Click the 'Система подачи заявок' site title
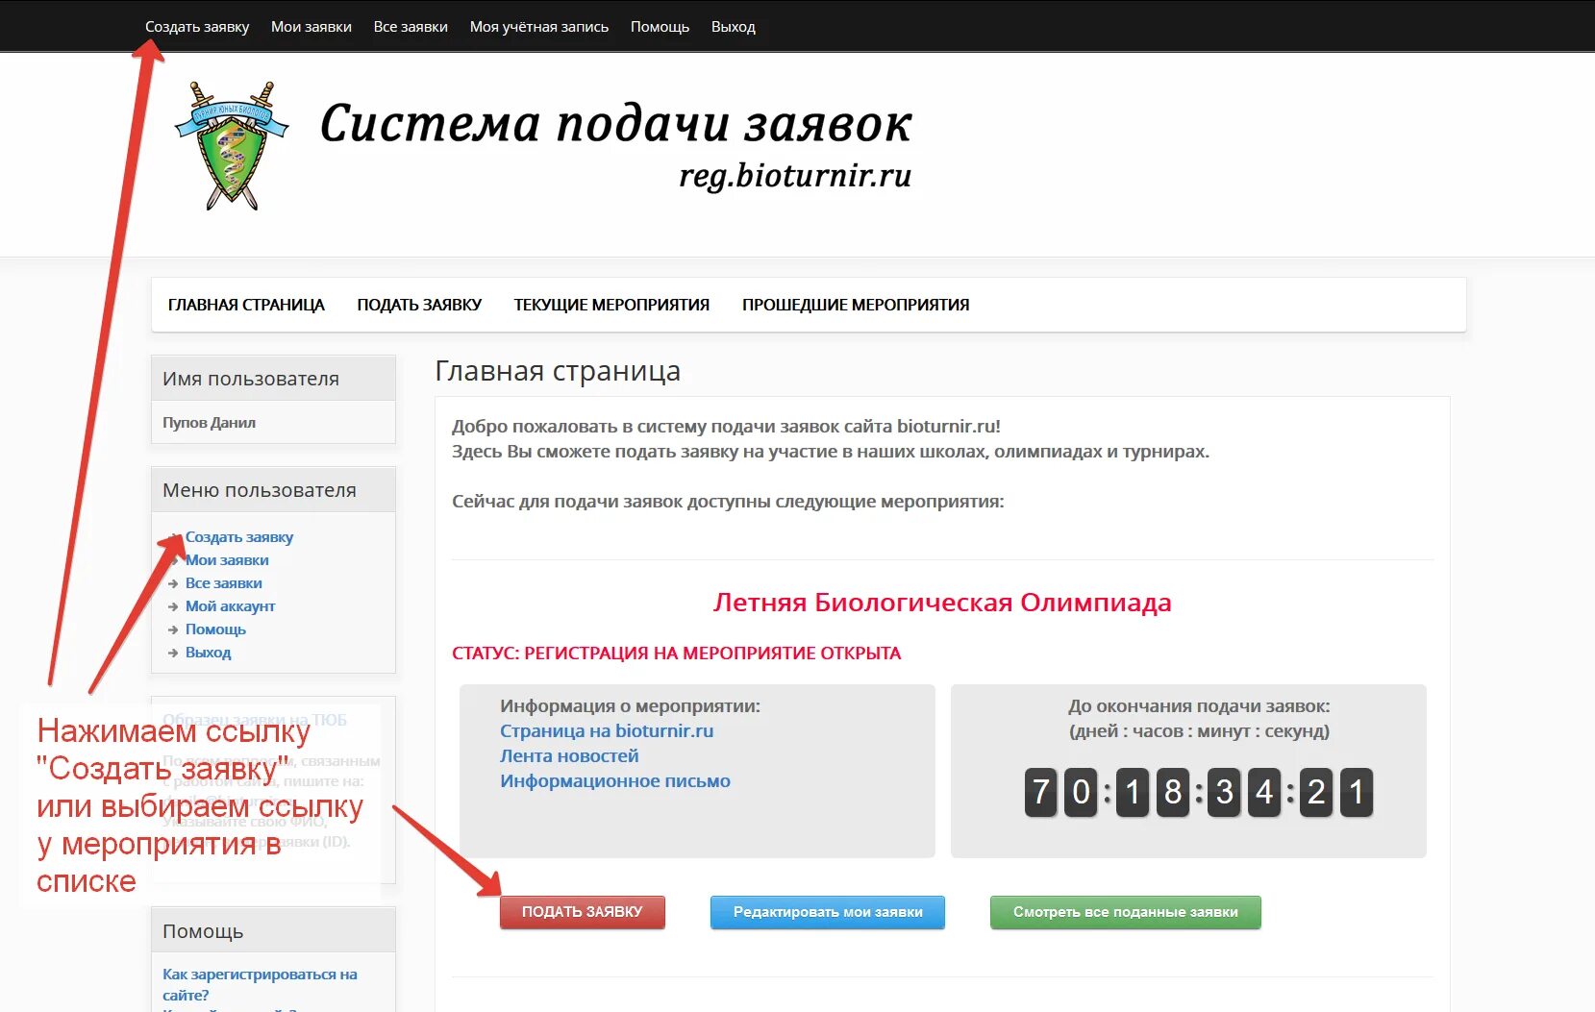The height and width of the screenshot is (1012, 1595). [615, 124]
